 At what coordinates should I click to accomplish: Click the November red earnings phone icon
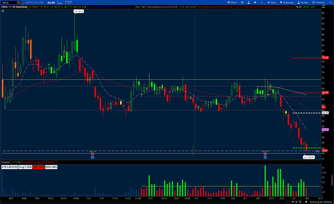point(92,154)
